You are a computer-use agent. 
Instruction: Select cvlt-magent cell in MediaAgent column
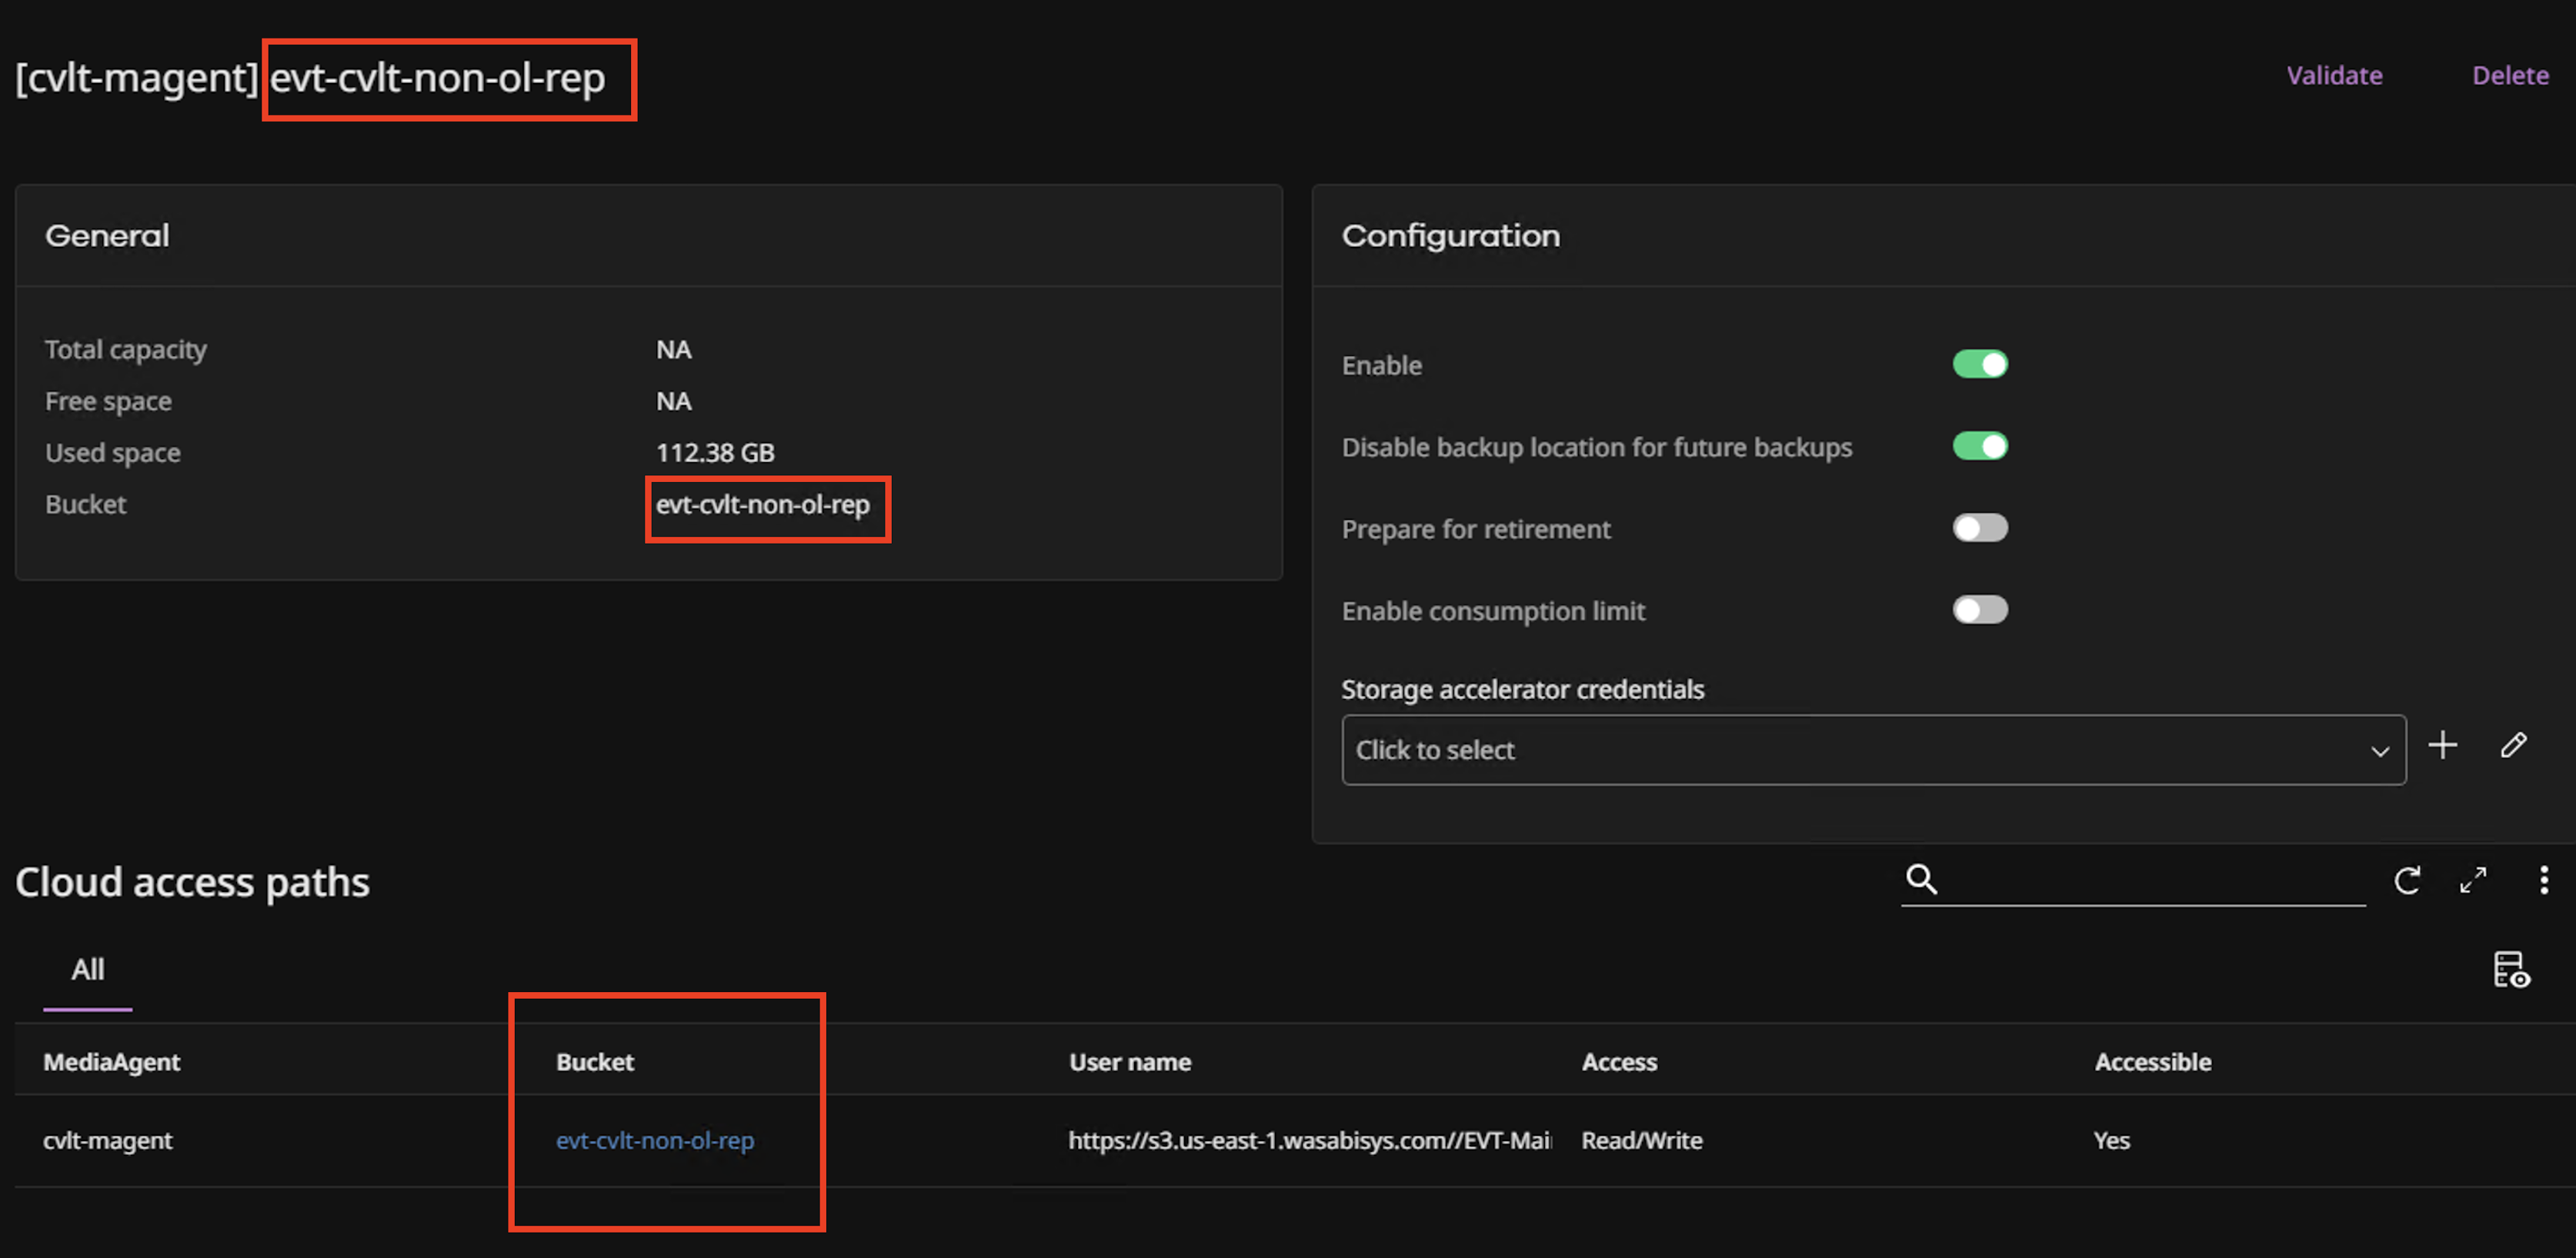tap(108, 1140)
